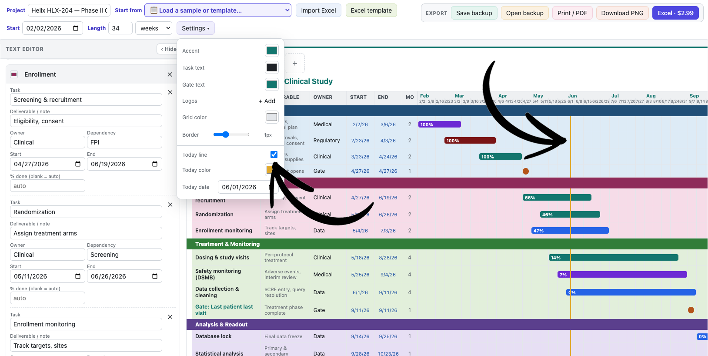Click the Today date input field

[x=244, y=187]
